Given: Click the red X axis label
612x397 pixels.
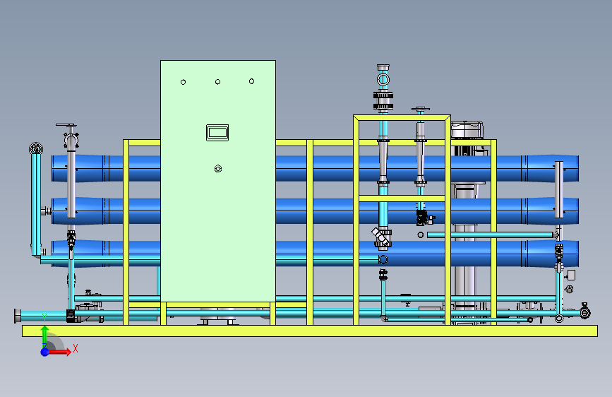Looking at the screenshot, I should (76, 348).
